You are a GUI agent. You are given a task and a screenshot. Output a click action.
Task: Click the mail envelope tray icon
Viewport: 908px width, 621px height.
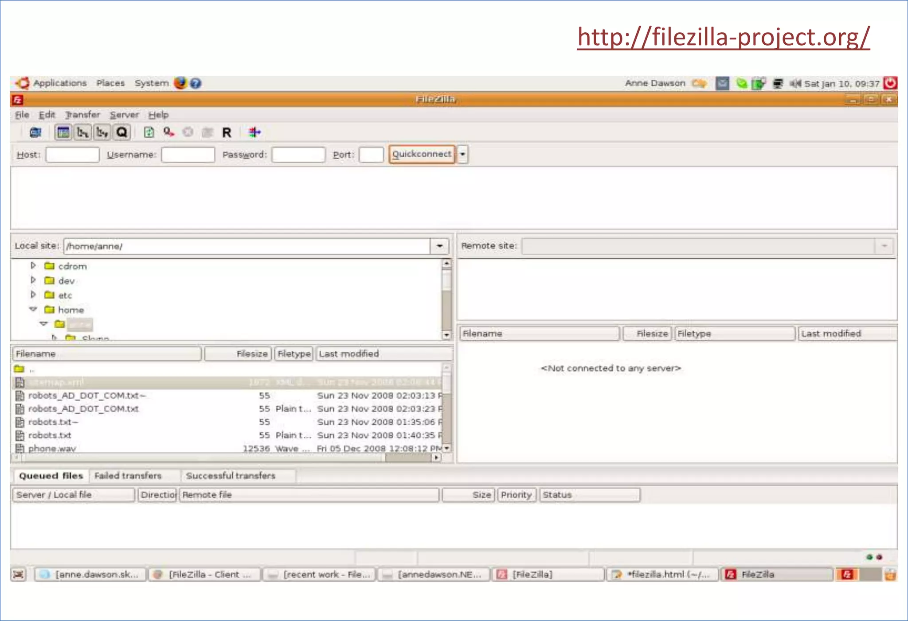722,83
